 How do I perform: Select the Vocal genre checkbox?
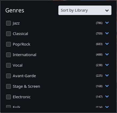point(8,65)
